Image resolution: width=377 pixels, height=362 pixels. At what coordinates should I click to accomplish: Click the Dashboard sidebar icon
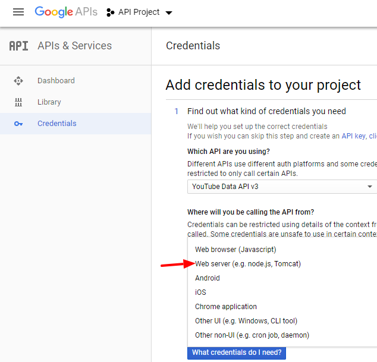[18, 81]
